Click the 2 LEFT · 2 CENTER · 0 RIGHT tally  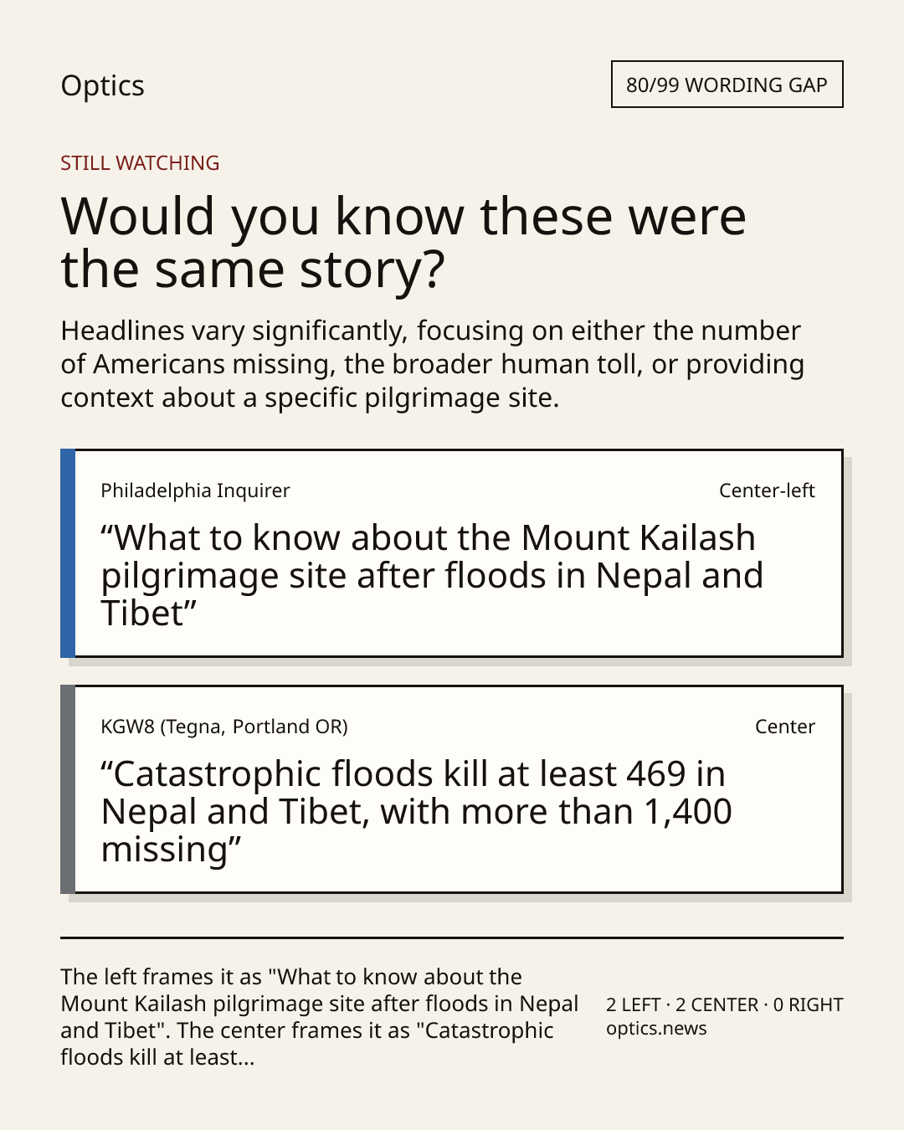(725, 1004)
